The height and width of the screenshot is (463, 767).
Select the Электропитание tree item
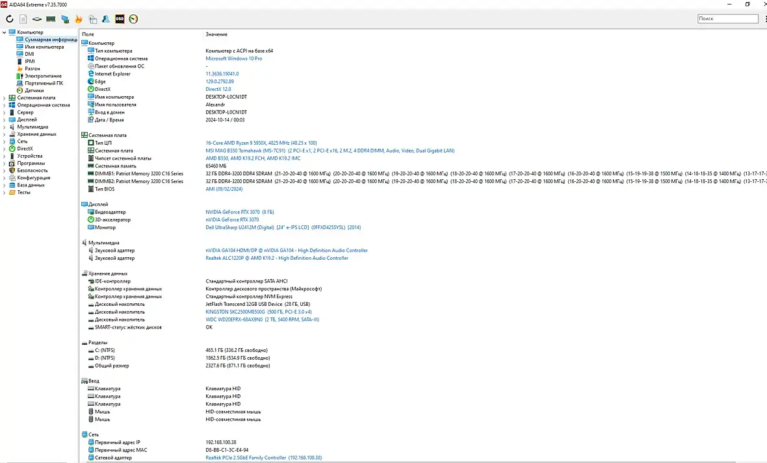(43, 76)
